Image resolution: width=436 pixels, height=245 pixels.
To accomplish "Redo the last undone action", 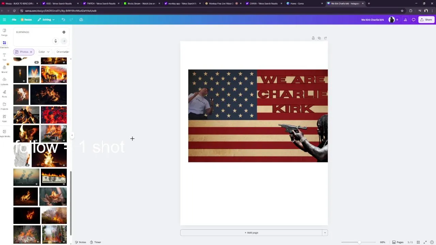I will pyautogui.click(x=71, y=20).
